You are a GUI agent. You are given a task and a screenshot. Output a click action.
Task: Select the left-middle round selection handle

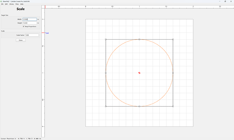point(106,73)
